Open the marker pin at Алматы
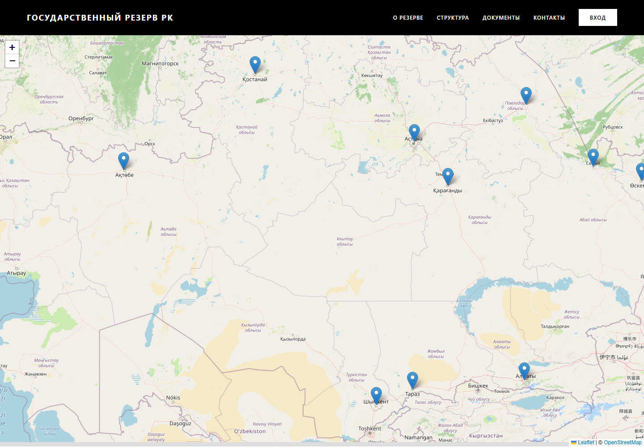644x447 pixels. pyautogui.click(x=524, y=371)
